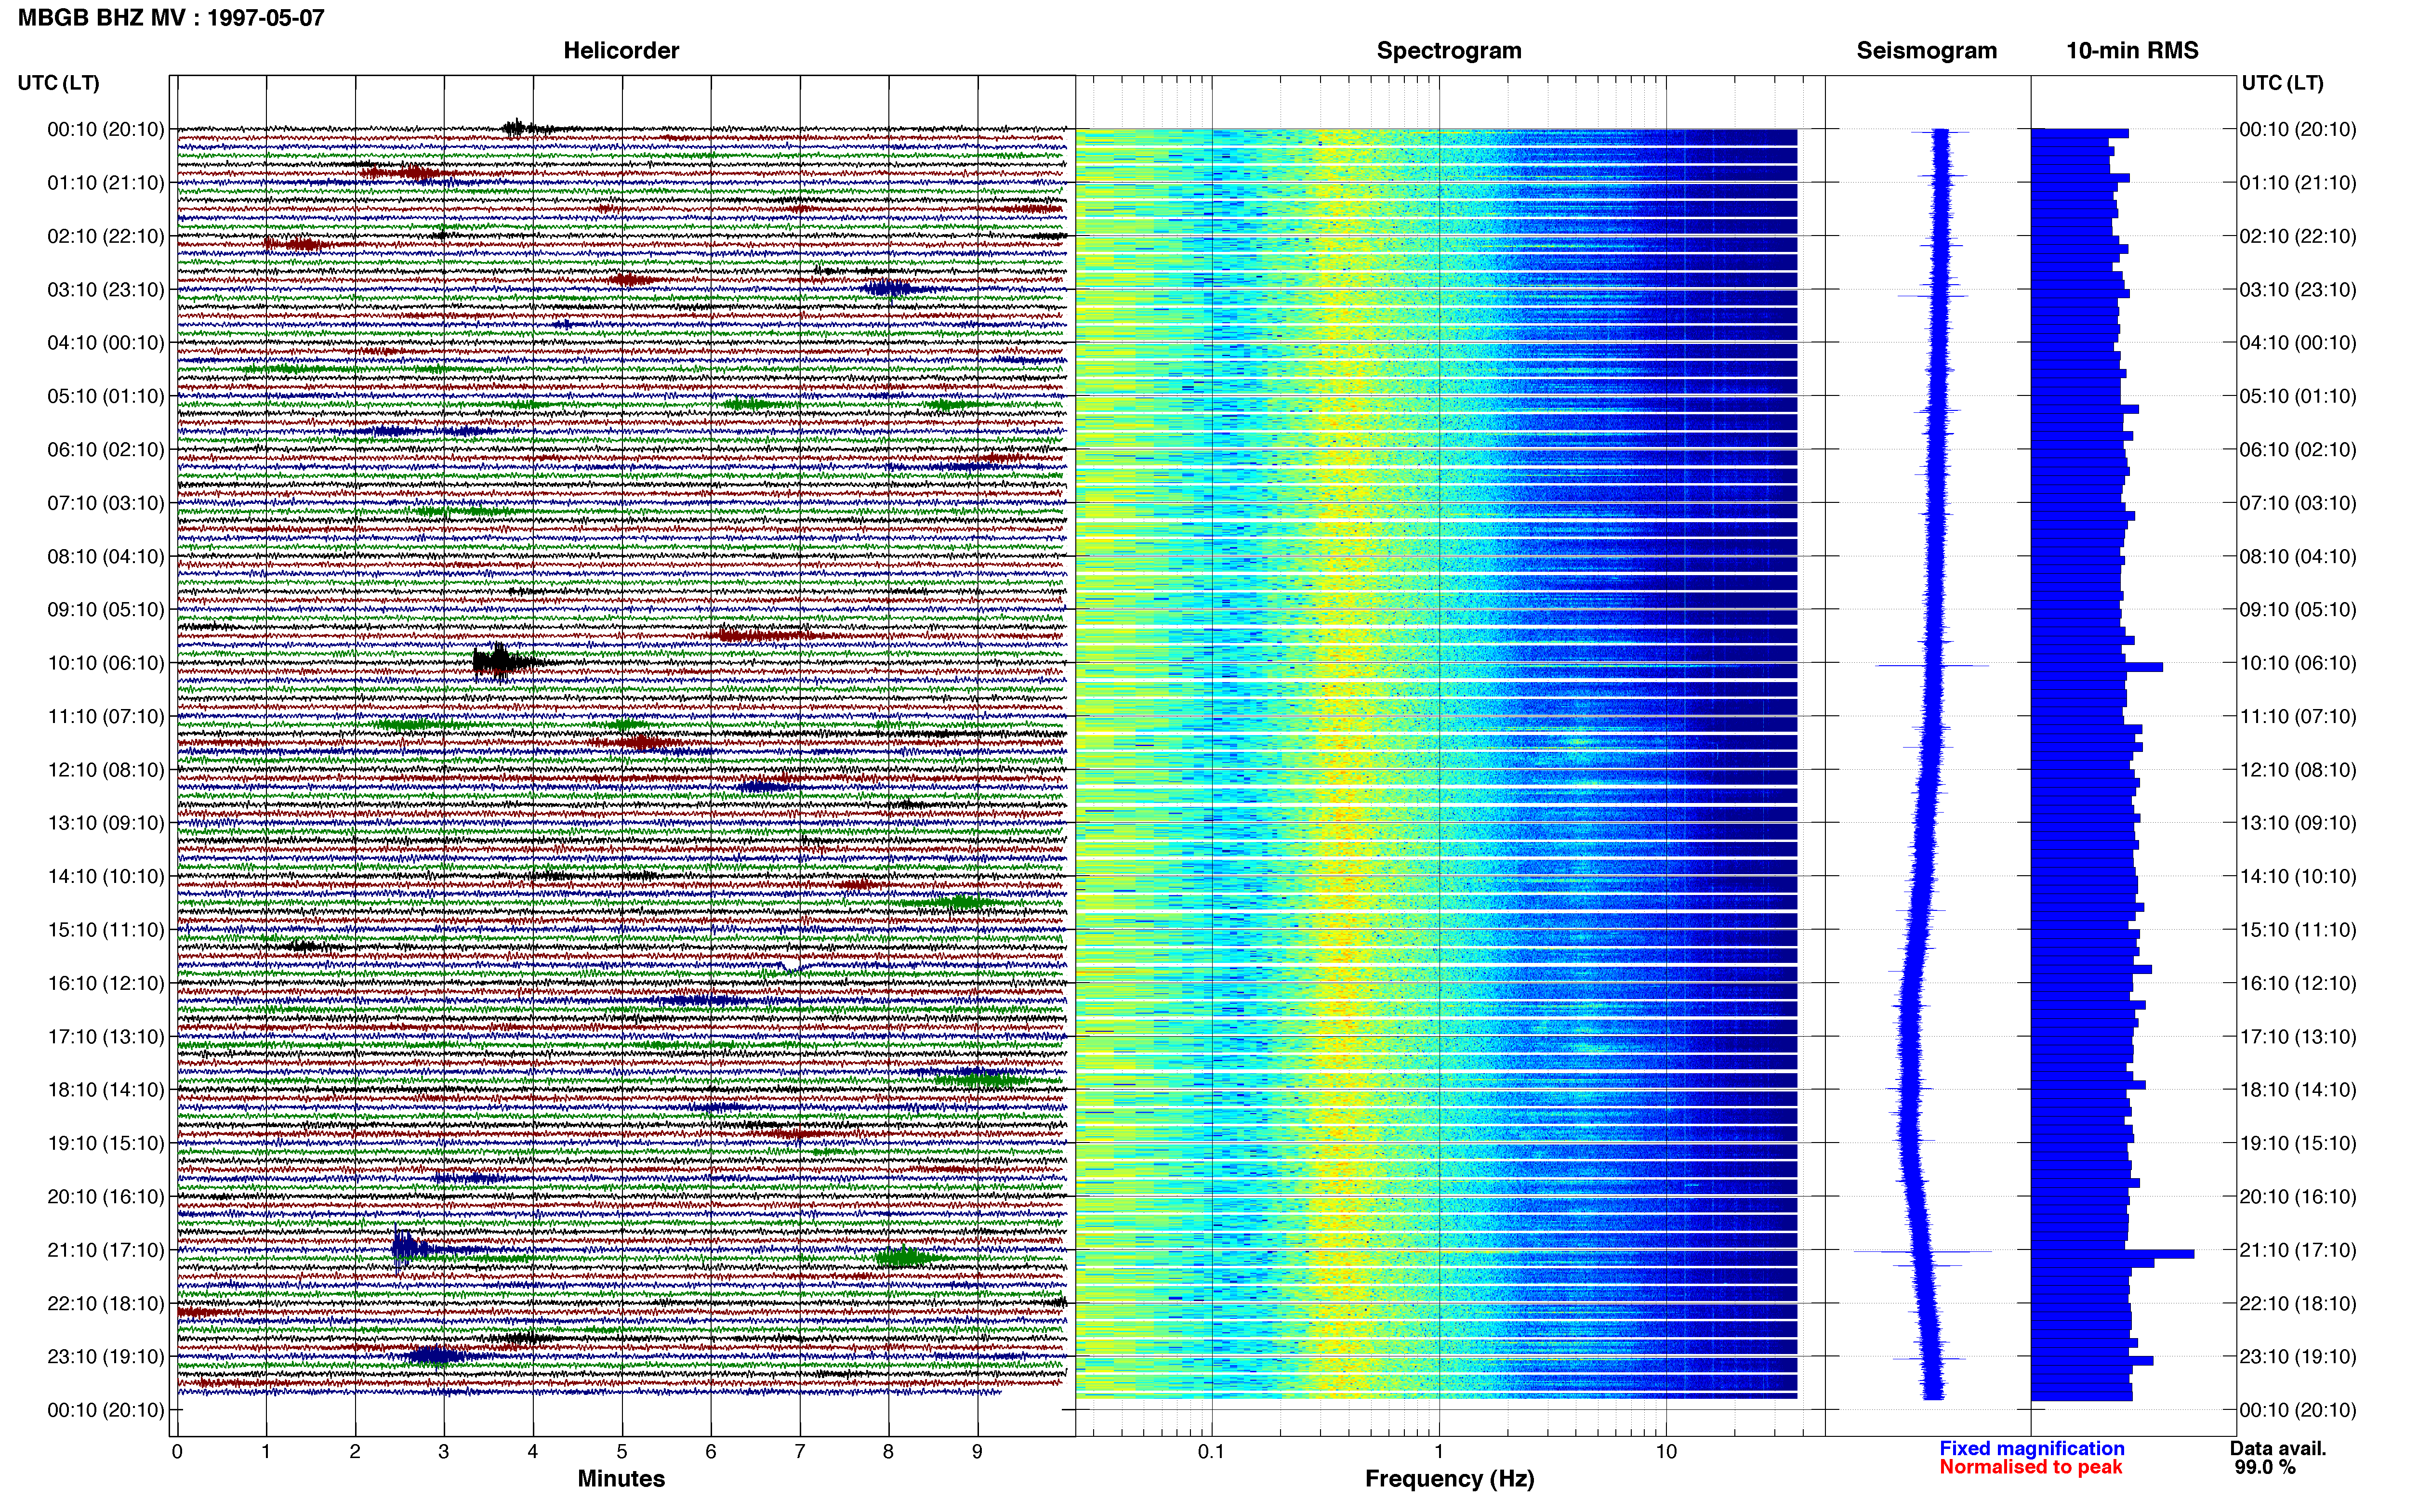The image size is (2418, 1512).
Task: Select the 'Spectrogram' panel heading
Action: [1449, 50]
